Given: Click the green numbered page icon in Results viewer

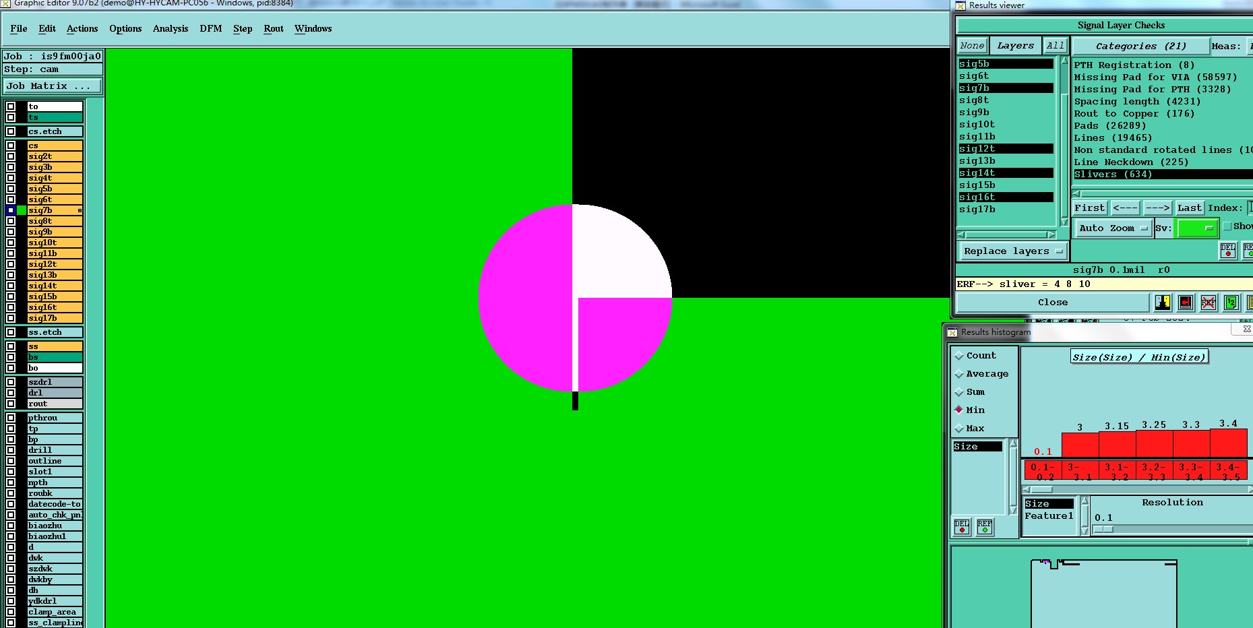Looking at the screenshot, I should pyautogui.click(x=1231, y=303).
